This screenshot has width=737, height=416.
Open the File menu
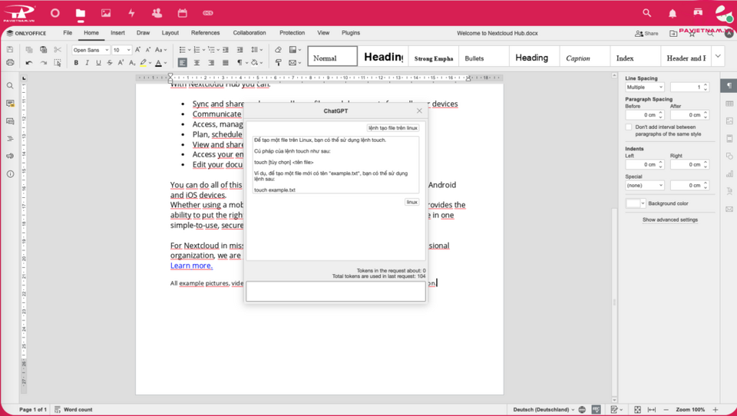coord(68,33)
